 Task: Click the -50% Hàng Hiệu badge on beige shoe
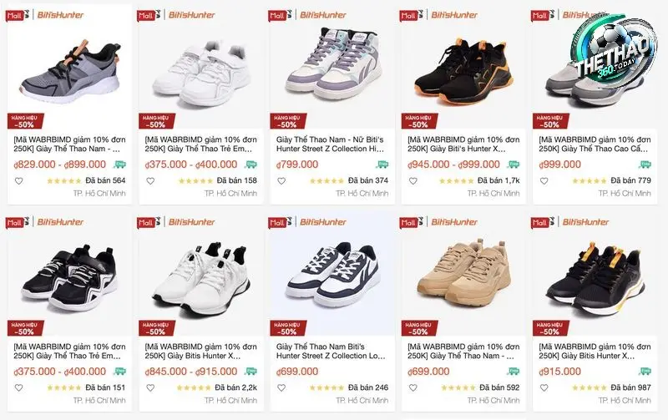[x=419, y=328]
